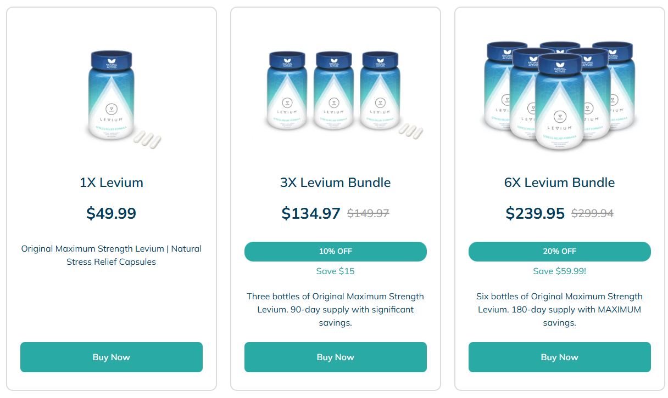Click Buy Now for the 6X Levium Bundle
Image resolution: width=668 pixels, height=398 pixels.
tap(559, 357)
